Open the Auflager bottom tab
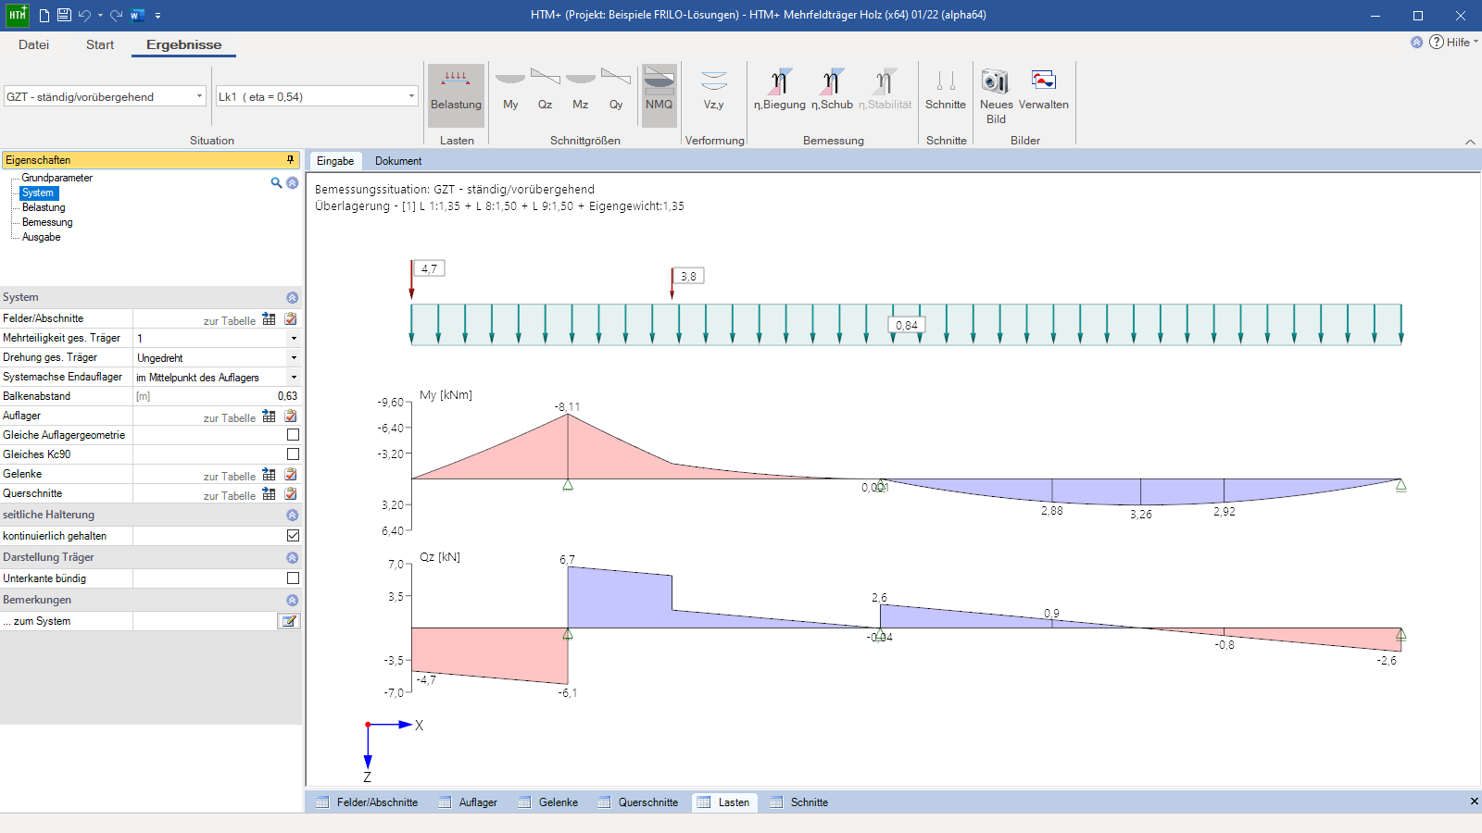 [469, 802]
